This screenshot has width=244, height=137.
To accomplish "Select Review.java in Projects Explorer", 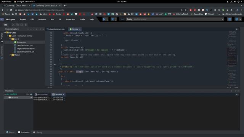I will click(21, 42).
